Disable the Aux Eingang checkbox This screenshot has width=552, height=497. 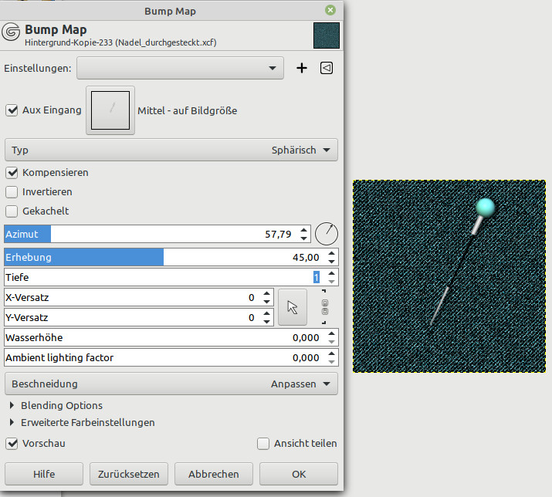pos(12,110)
